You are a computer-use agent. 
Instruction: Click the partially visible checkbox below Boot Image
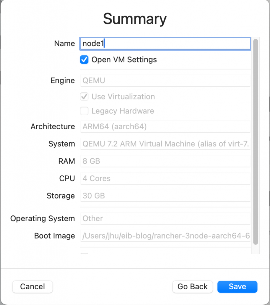84,254
